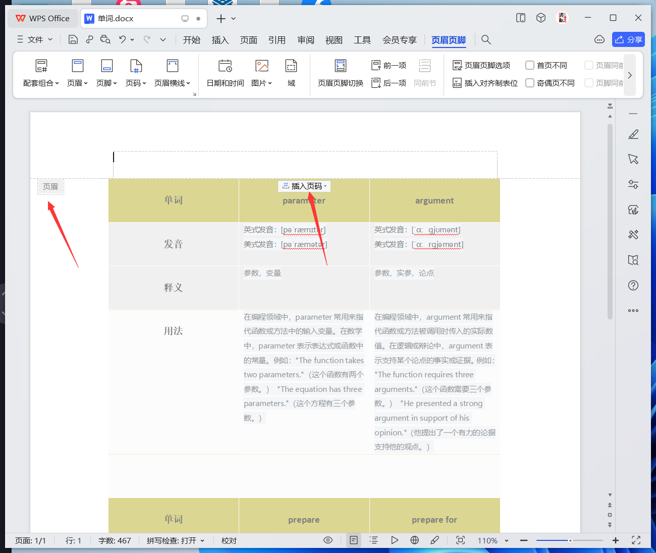The width and height of the screenshot is (656, 553).
Task: Undo the last action
Action: coord(123,39)
